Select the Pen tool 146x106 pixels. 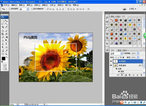click(x=3, y=44)
